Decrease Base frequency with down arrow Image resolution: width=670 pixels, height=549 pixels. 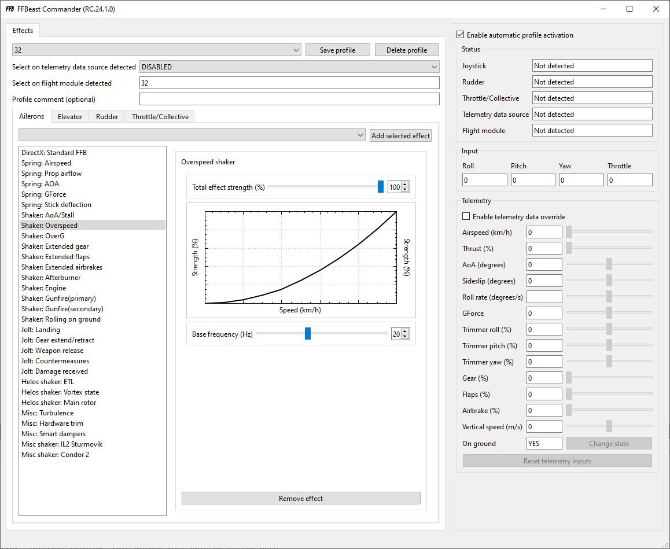[x=405, y=337]
